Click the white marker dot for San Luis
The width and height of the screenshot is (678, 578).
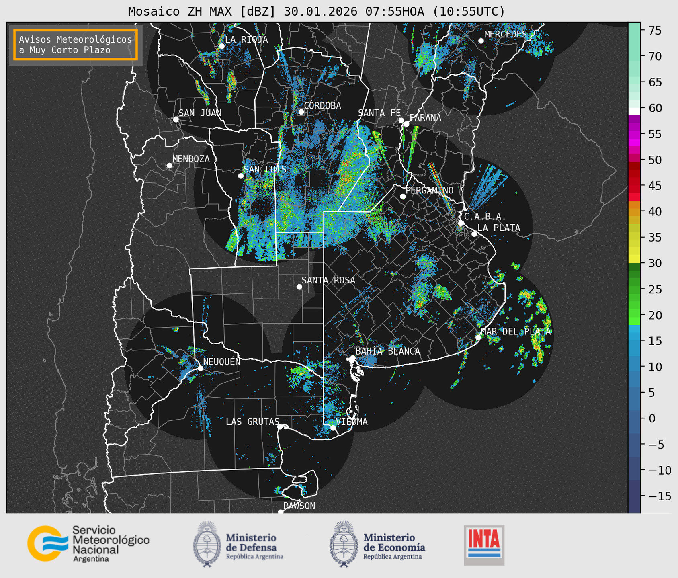point(241,176)
